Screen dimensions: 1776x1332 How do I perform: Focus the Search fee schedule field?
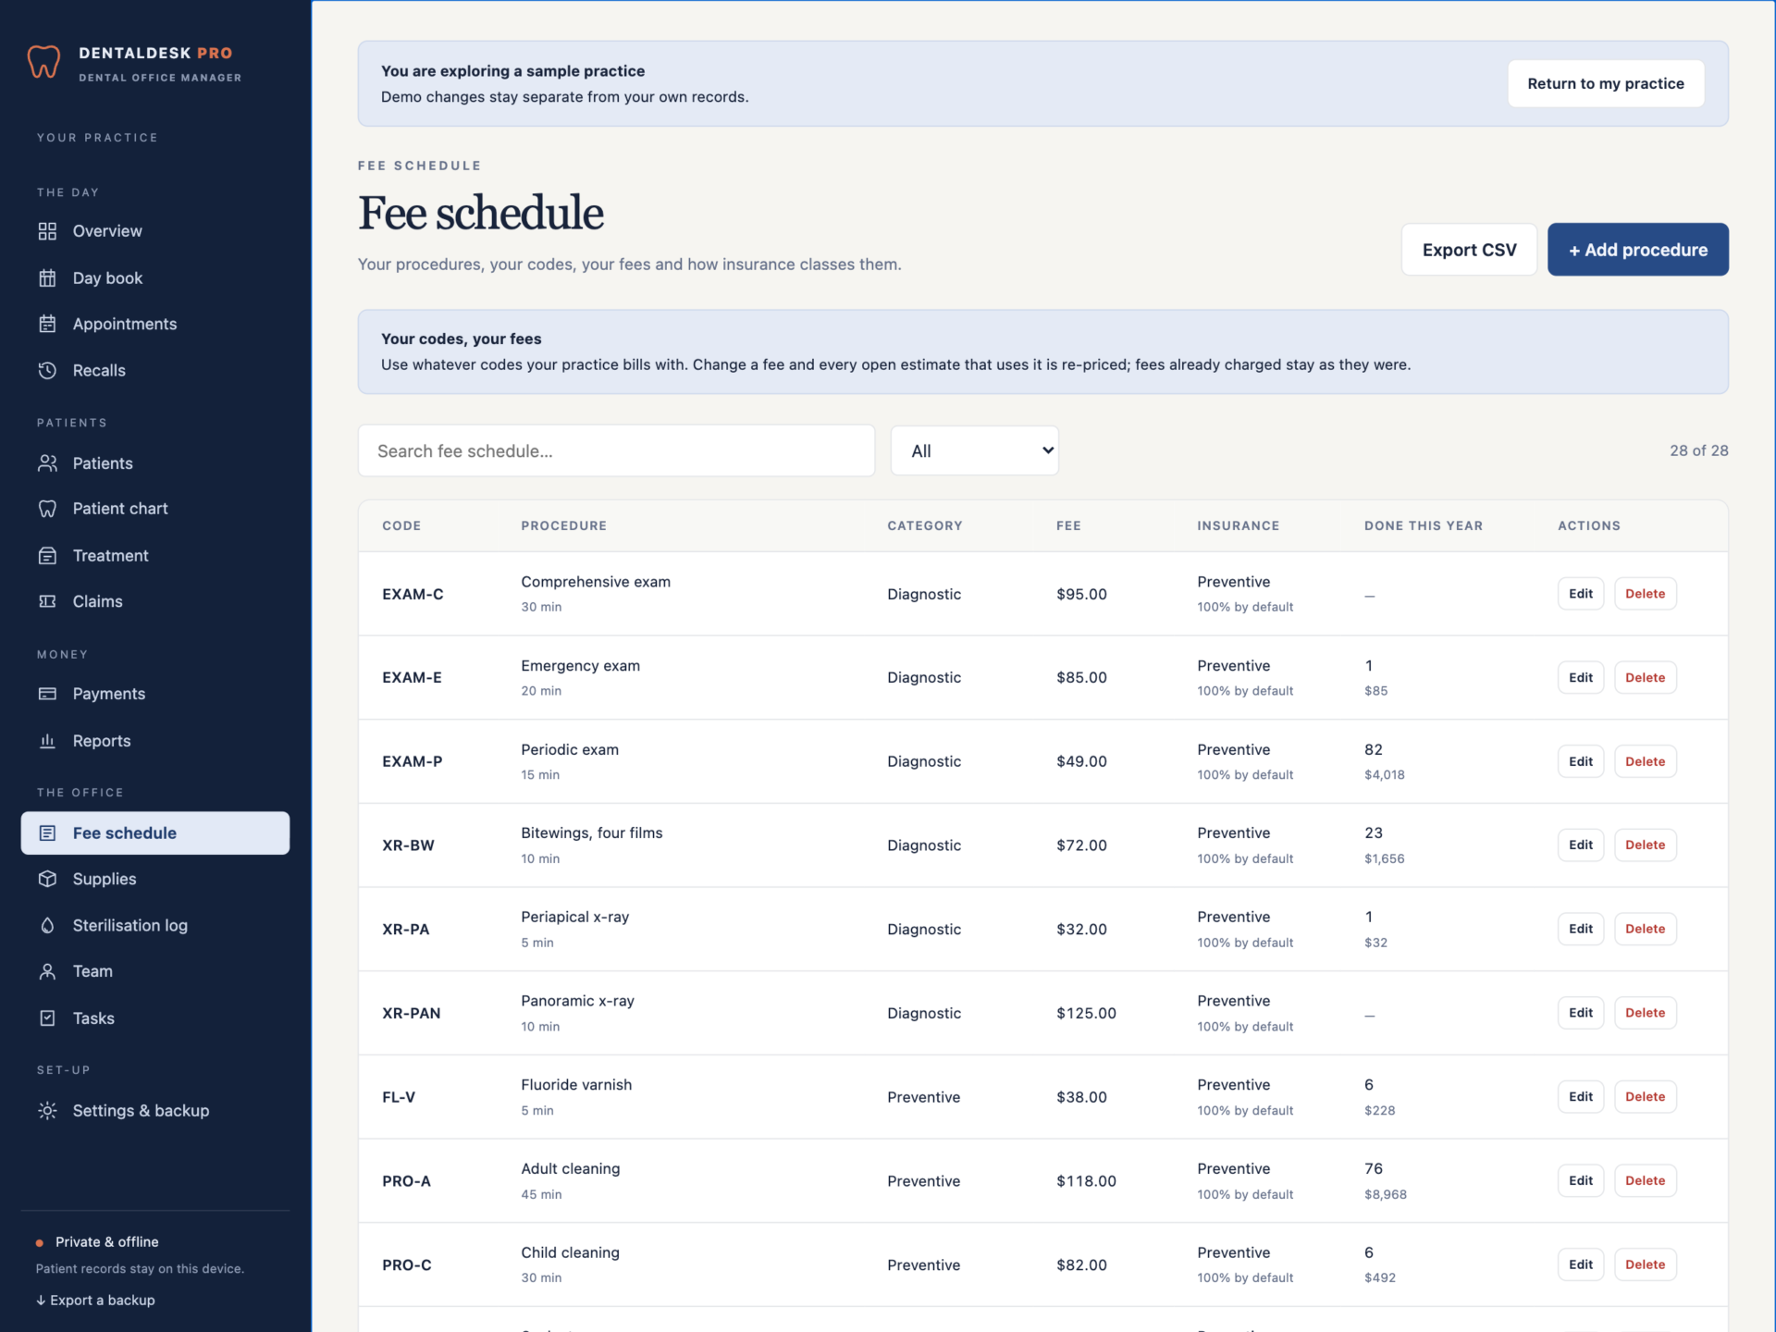(x=616, y=450)
